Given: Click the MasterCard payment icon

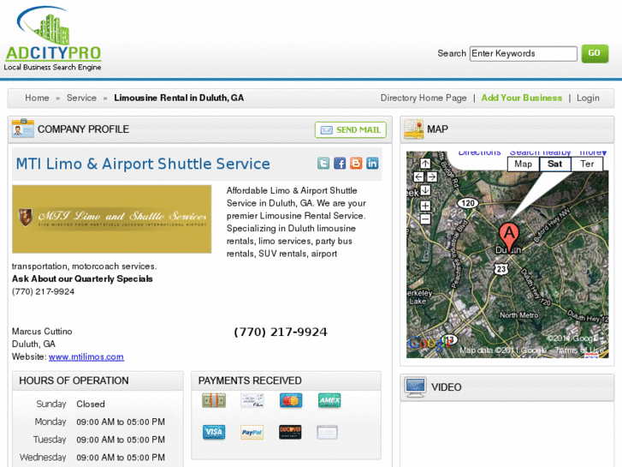Looking at the screenshot, I should (x=291, y=400).
